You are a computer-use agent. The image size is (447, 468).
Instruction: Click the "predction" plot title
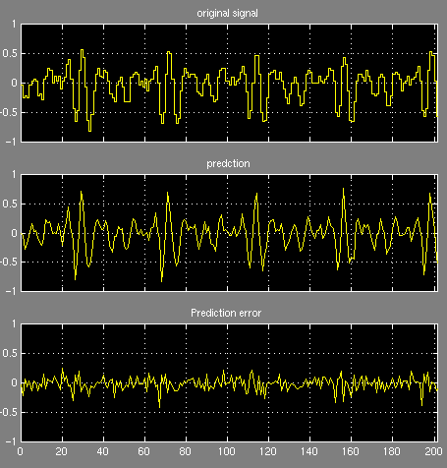pos(228,163)
